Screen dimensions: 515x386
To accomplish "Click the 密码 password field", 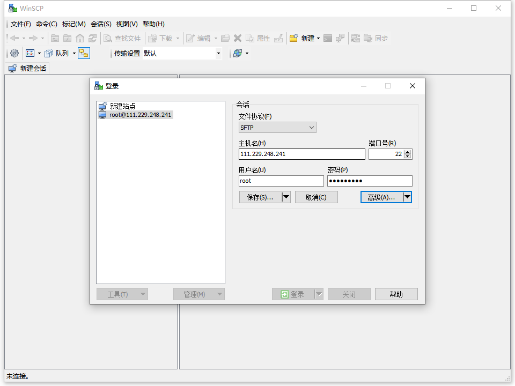I will click(x=370, y=181).
